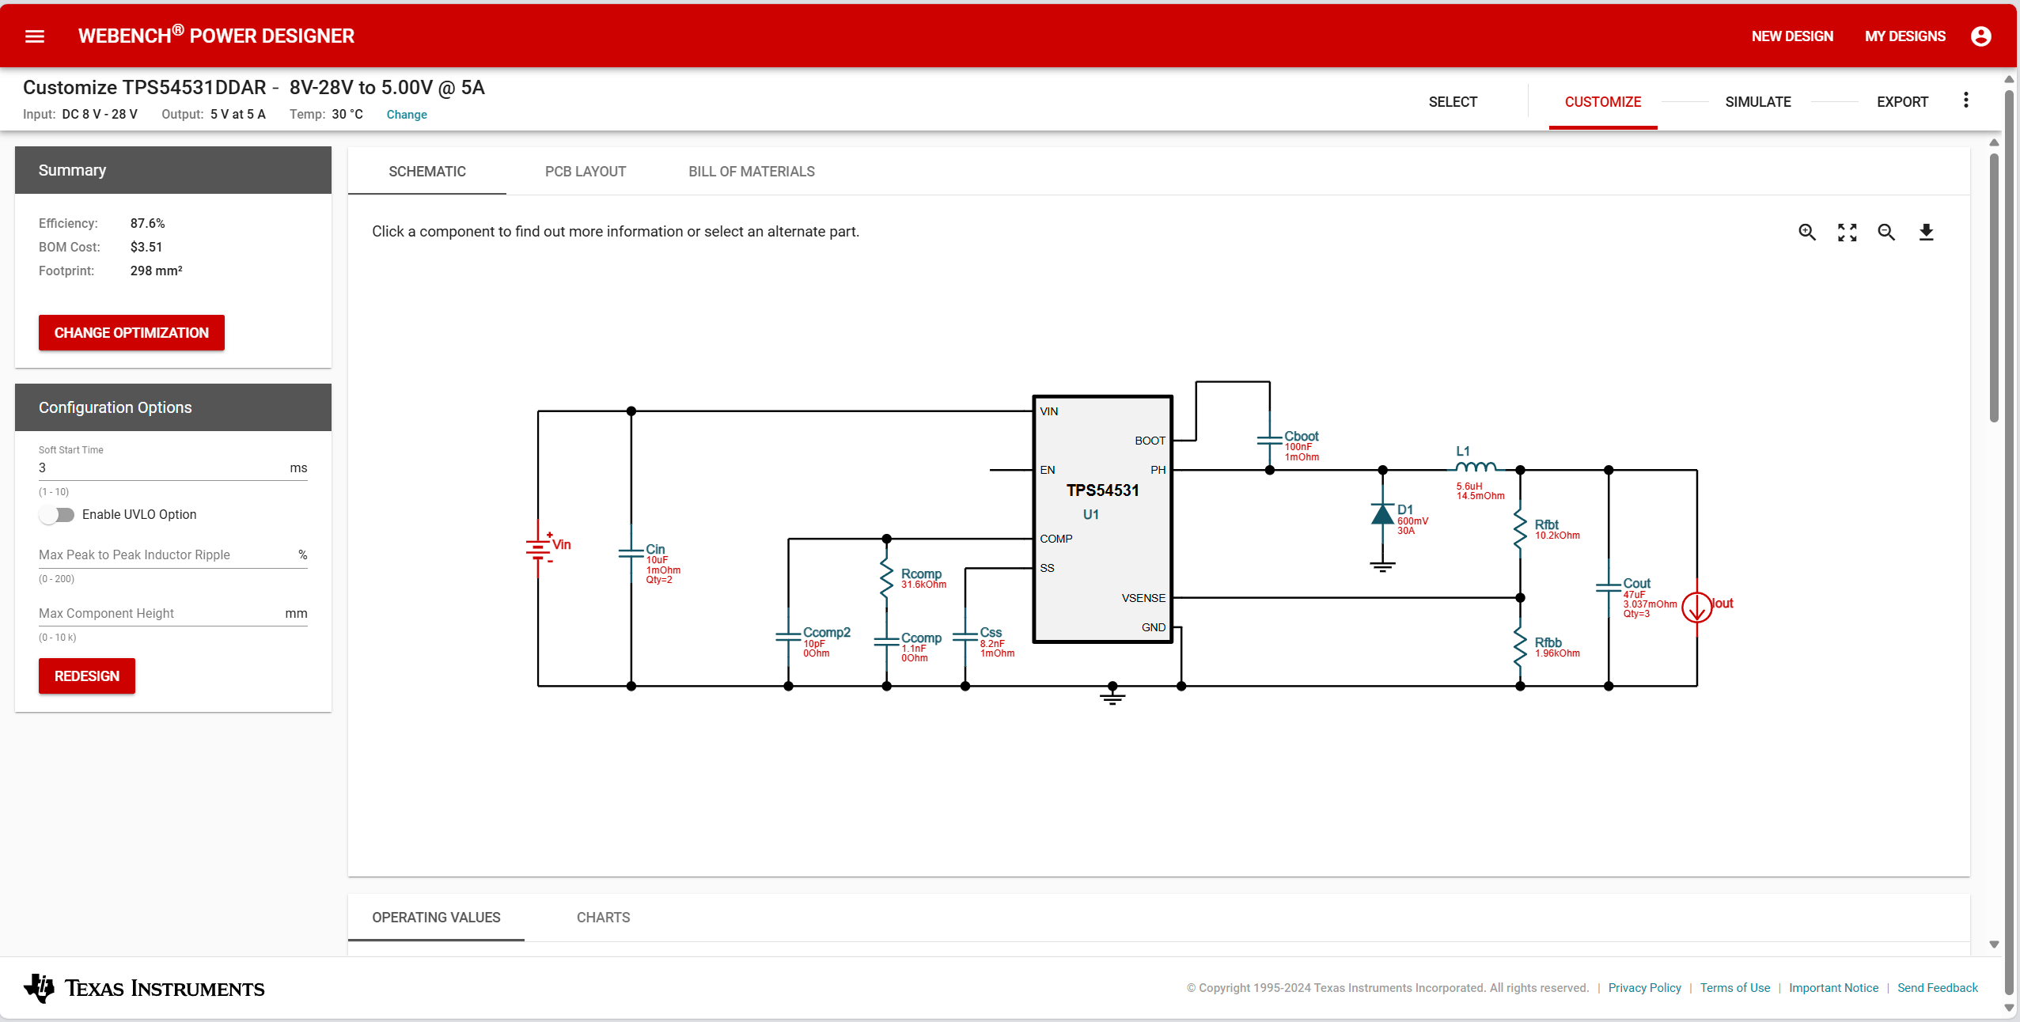Image resolution: width=2020 pixels, height=1022 pixels.
Task: Click the outer page scrollbar down arrow
Action: click(2009, 1008)
